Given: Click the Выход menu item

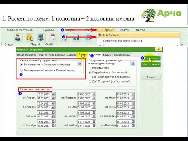Looking at the screenshot, I should coord(141,30).
